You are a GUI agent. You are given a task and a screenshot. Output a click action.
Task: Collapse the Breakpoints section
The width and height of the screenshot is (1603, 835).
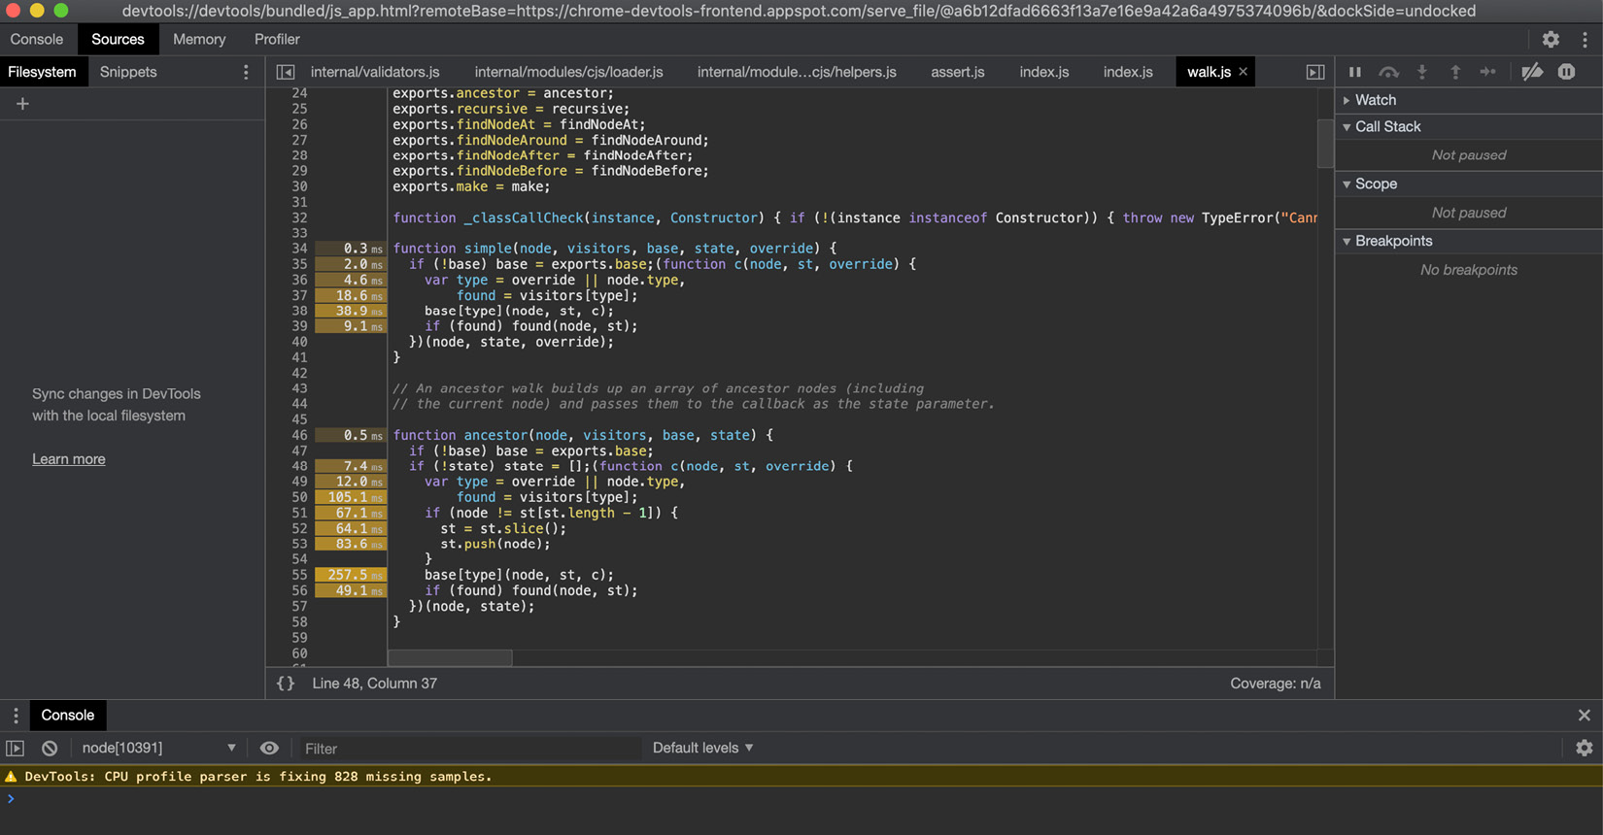1469,242
